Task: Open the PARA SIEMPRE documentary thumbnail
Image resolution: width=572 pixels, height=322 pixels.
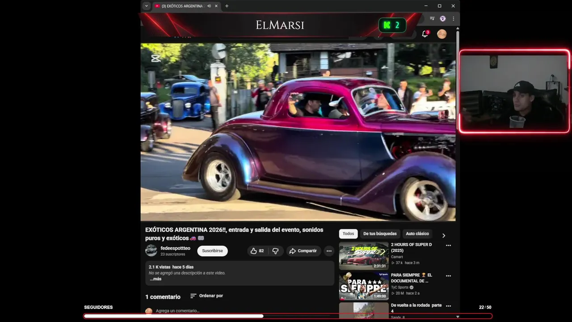Action: coord(364,286)
